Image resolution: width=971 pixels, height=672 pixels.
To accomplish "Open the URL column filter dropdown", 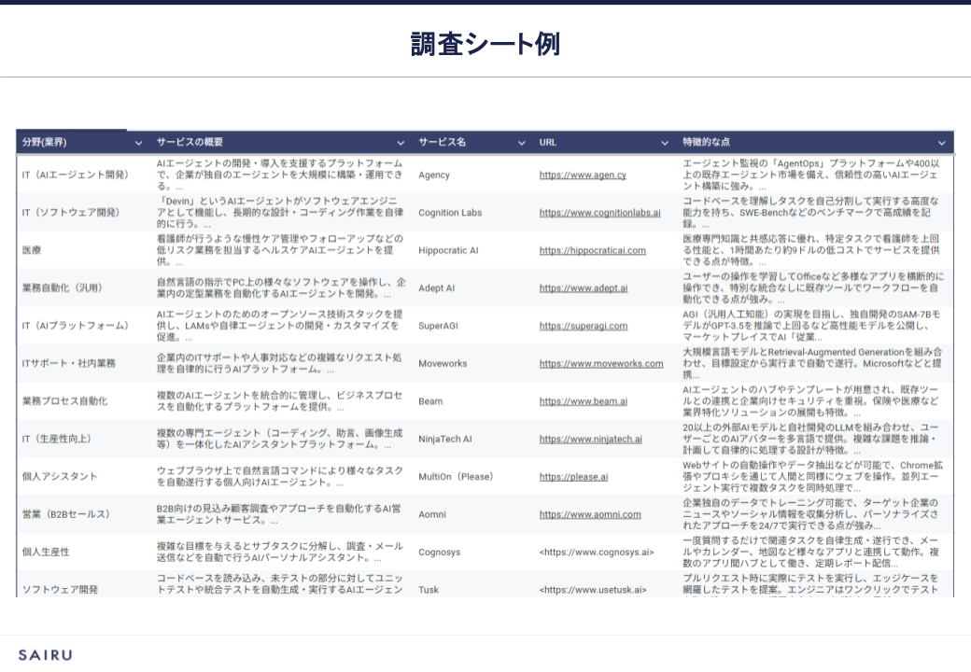I will [x=664, y=143].
